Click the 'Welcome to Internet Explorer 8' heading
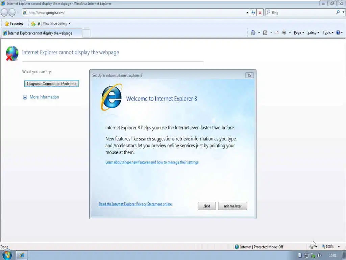Image resolution: width=346 pixels, height=260 pixels. [162, 99]
